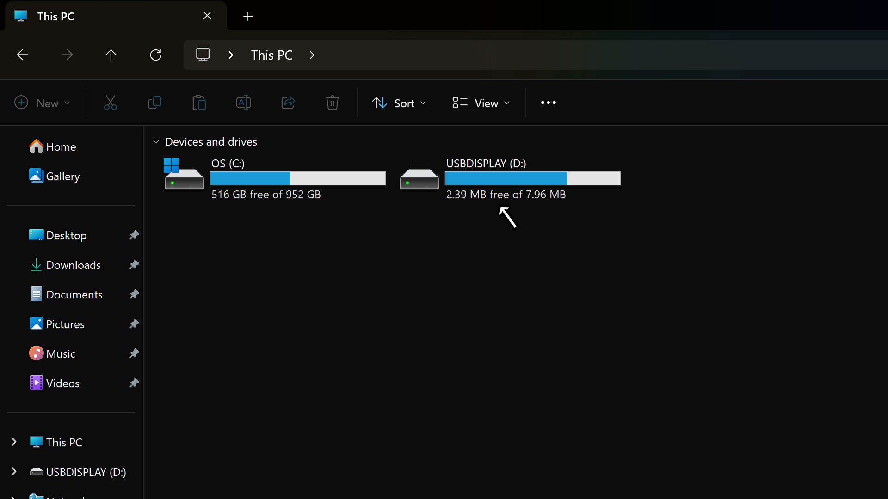888x499 pixels.
Task: Click the Share icon in toolbar
Action: [288, 103]
